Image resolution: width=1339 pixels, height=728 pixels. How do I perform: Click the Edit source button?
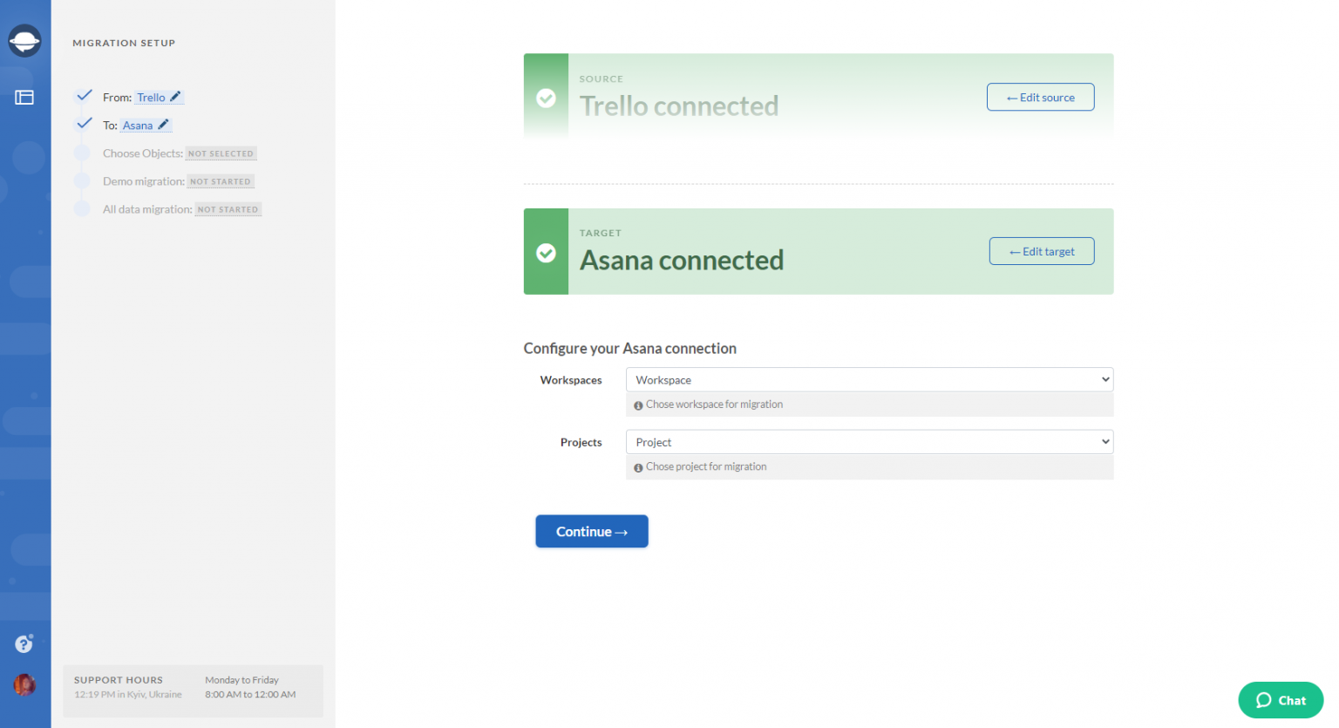tap(1040, 98)
